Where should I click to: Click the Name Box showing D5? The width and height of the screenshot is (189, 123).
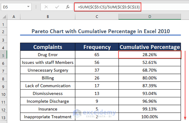pyautogui.click(x=14, y=6)
